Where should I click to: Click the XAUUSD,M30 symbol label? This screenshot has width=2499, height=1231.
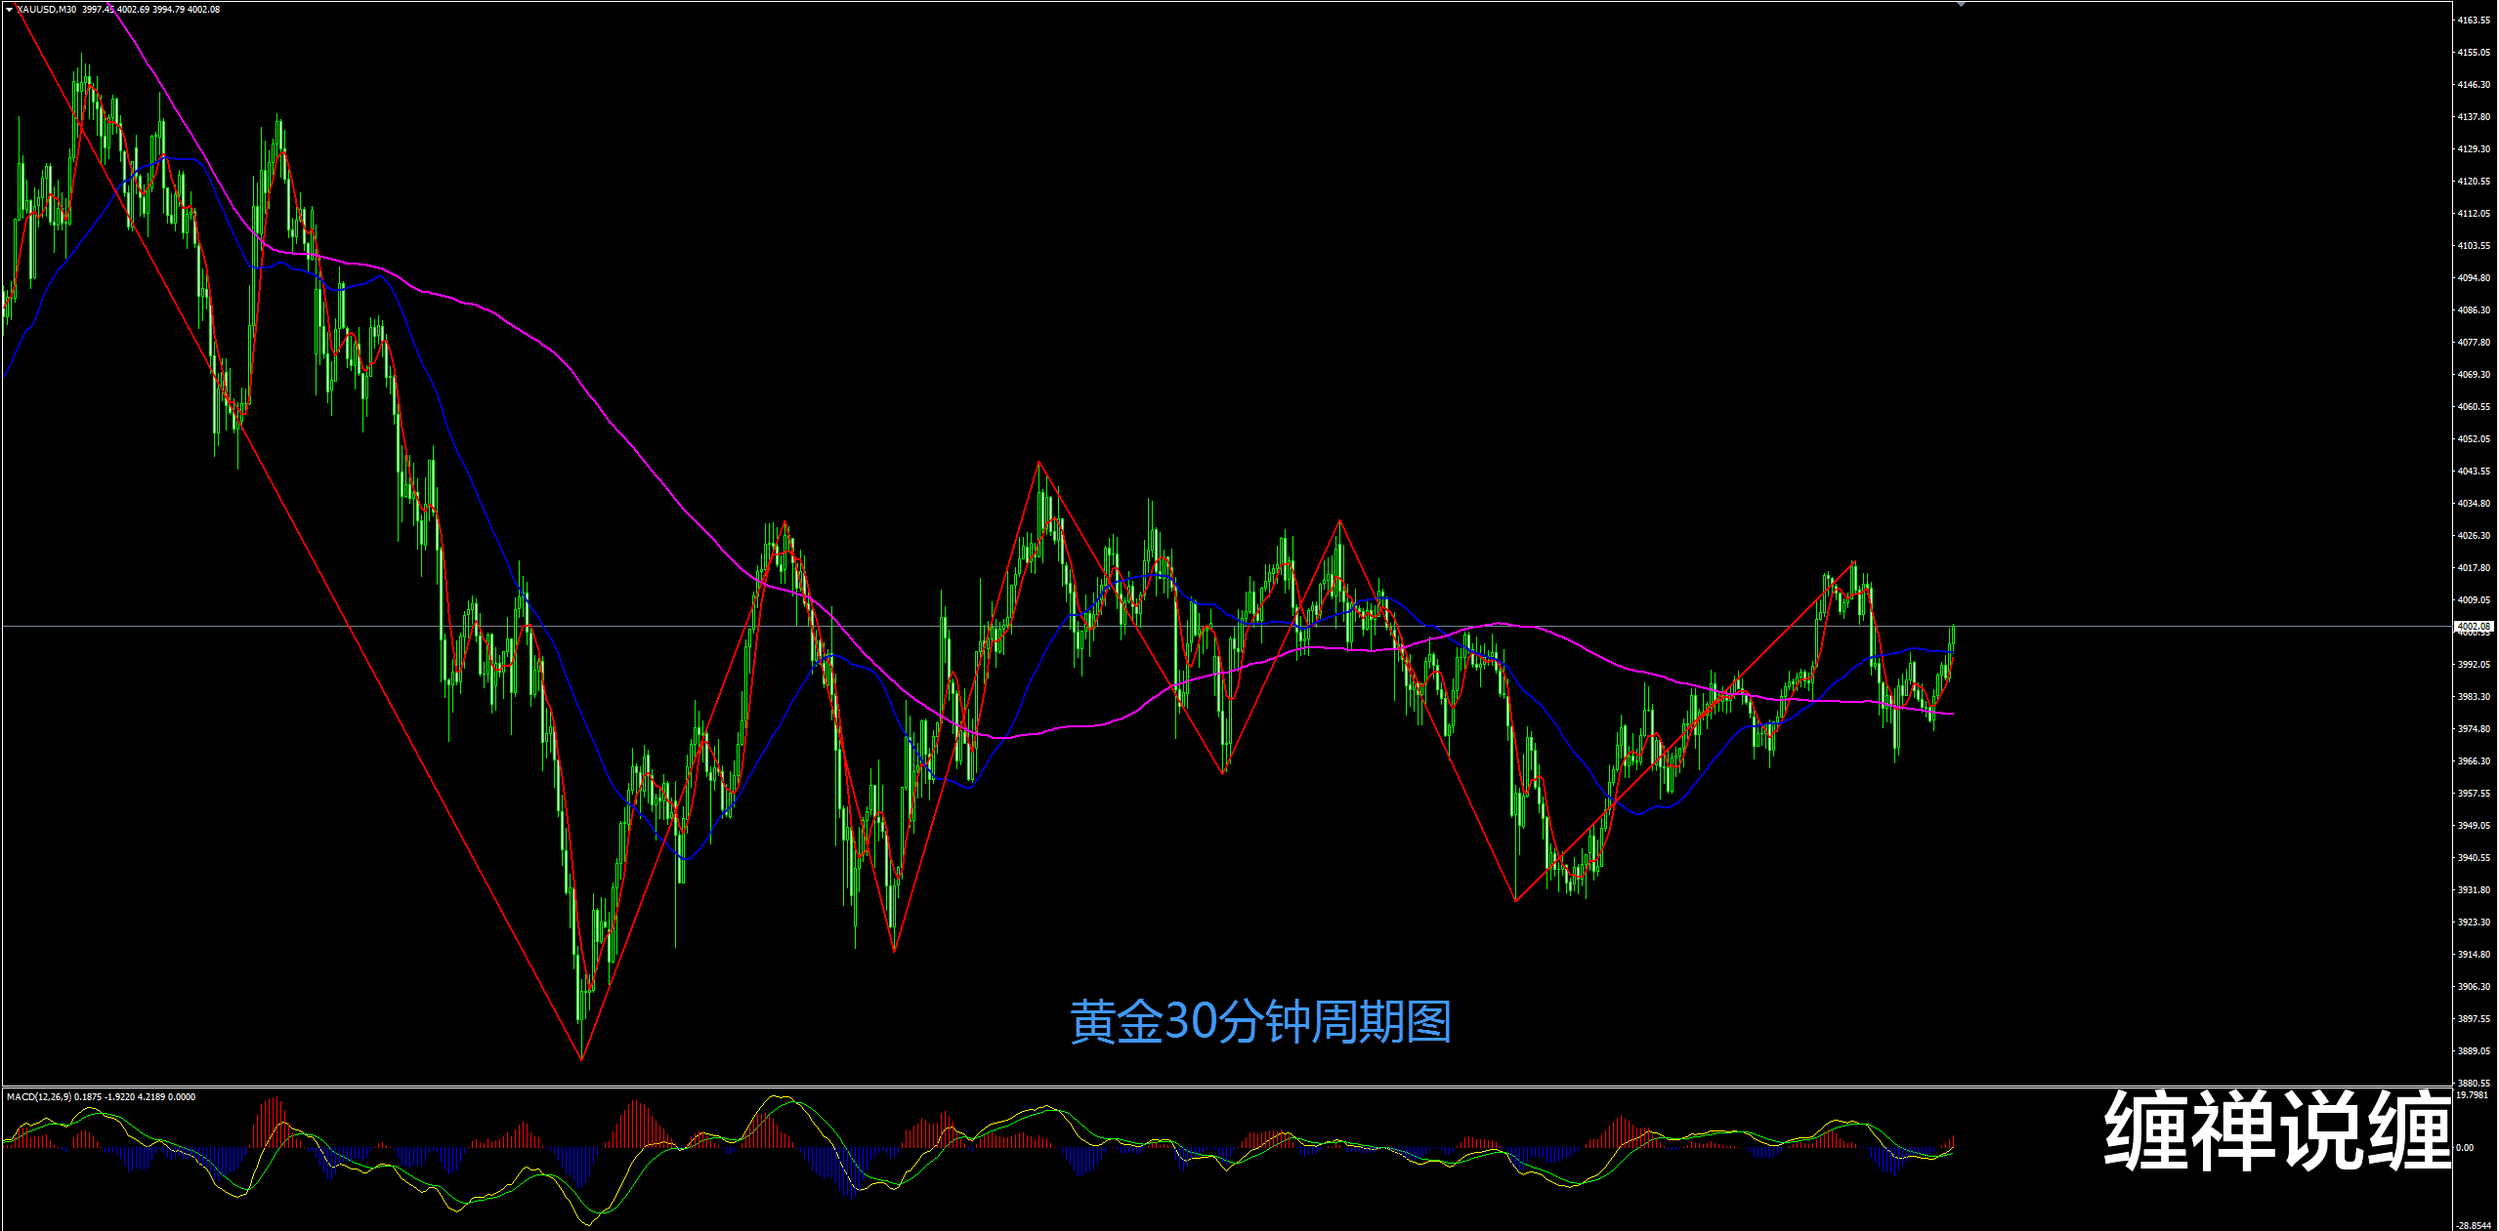tap(46, 10)
